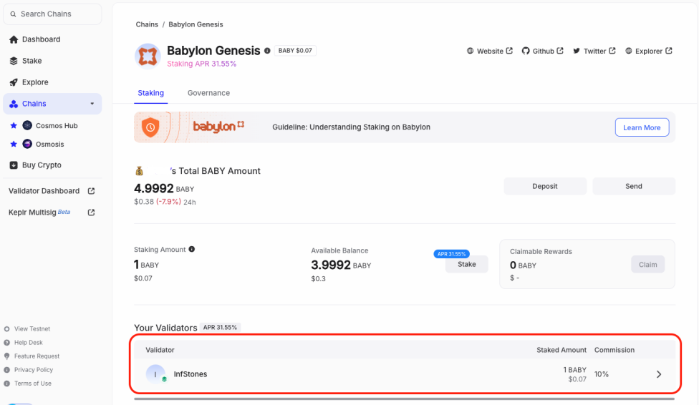Click the APR 31.55% blue badge
Screen dimensions: 699x405
pos(451,254)
